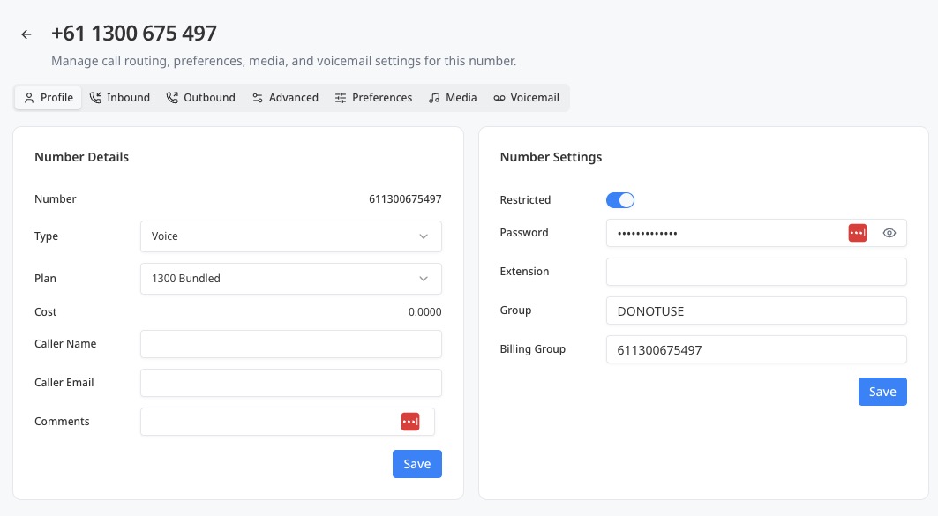Save the Number Details form
938x516 pixels.
pos(417,464)
